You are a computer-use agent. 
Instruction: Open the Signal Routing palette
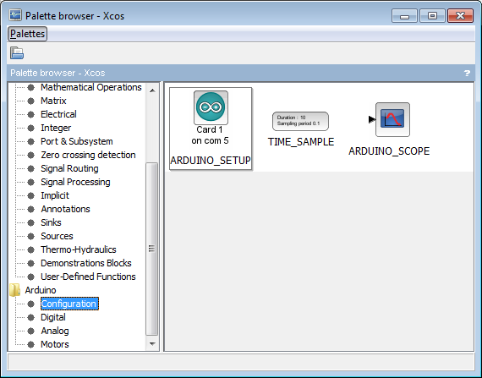point(69,168)
